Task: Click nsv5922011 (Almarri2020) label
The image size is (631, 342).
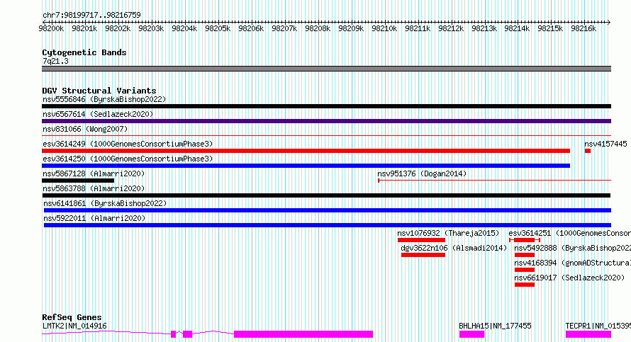Action: pyautogui.click(x=94, y=218)
